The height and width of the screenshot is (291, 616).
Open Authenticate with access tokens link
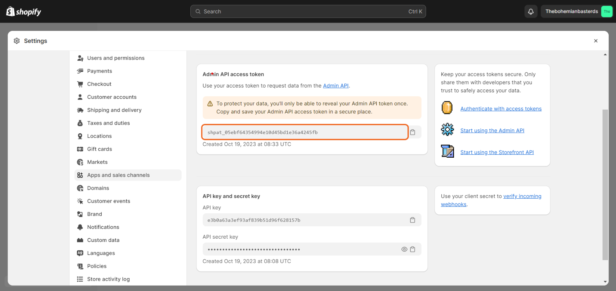[x=501, y=109]
